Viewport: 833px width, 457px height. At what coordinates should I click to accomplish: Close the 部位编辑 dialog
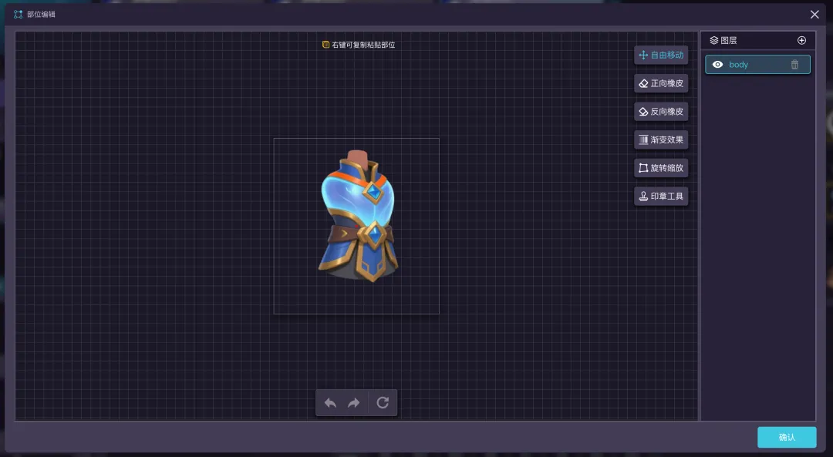814,15
